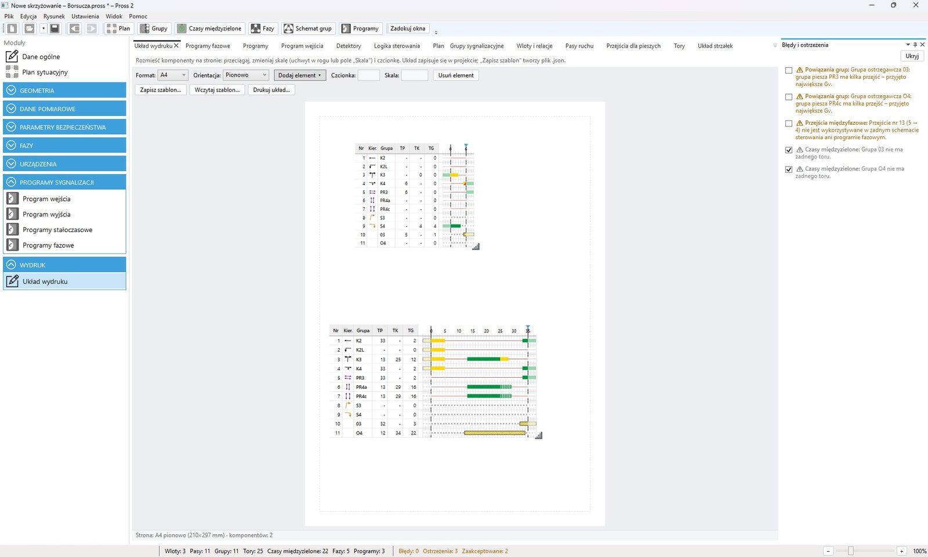Expand the URZĄDZENIA section
Viewport: 928px width, 557px height.
64,164
